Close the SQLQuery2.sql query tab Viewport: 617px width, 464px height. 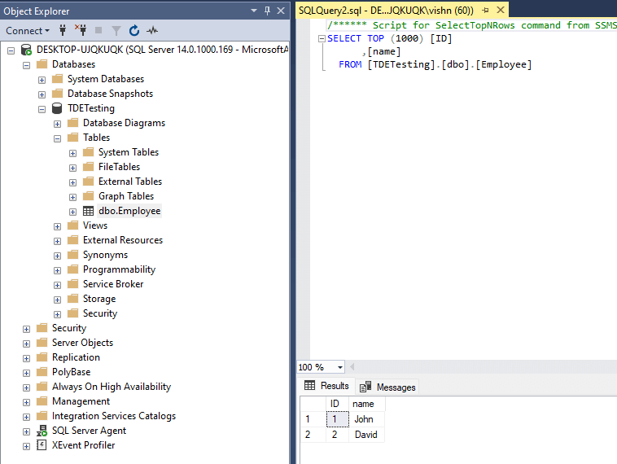pyautogui.click(x=500, y=11)
